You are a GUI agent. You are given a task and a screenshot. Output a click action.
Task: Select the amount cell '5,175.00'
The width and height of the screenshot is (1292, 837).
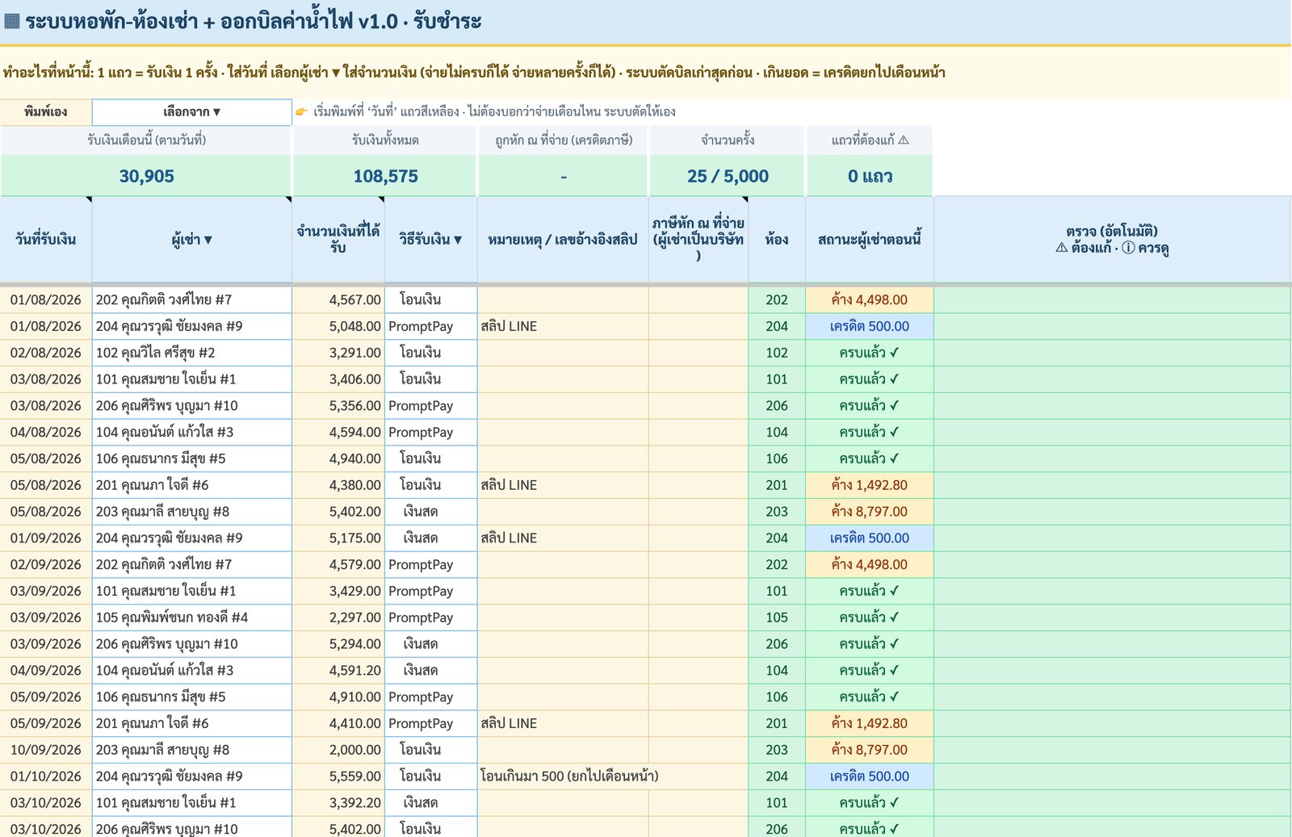click(338, 538)
